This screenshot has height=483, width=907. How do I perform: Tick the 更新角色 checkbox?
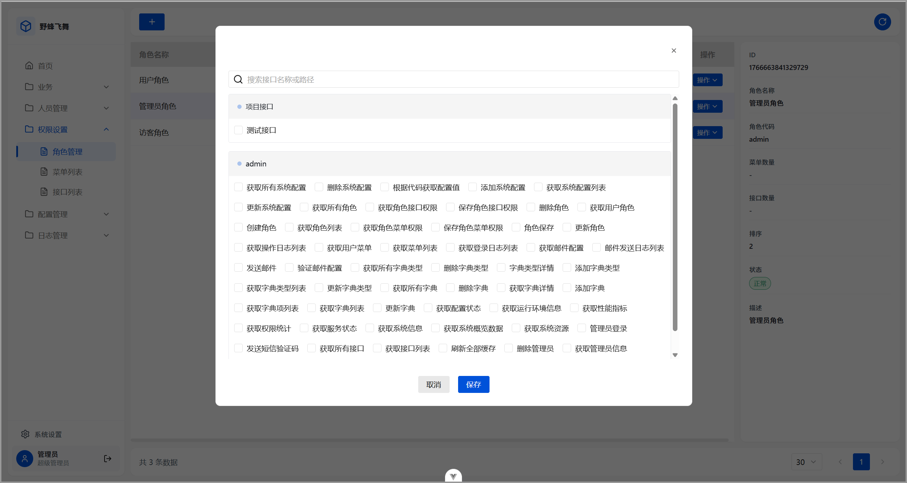click(567, 228)
